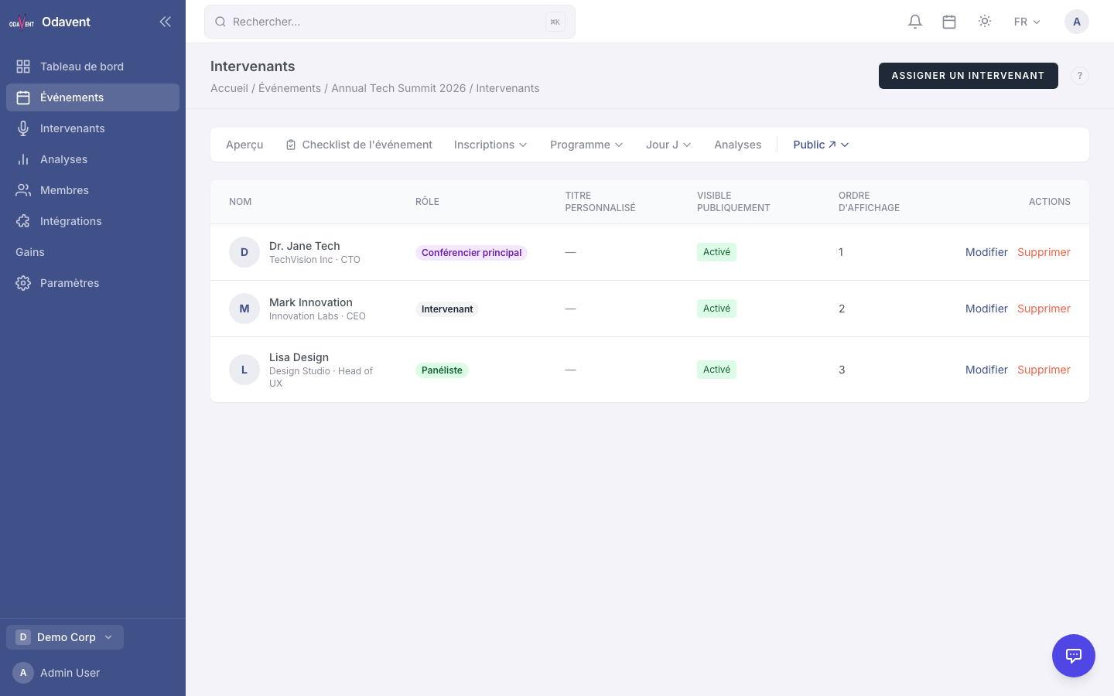Click Dr. Jane Tech avatar D
This screenshot has width=1114, height=696.
[244, 252]
